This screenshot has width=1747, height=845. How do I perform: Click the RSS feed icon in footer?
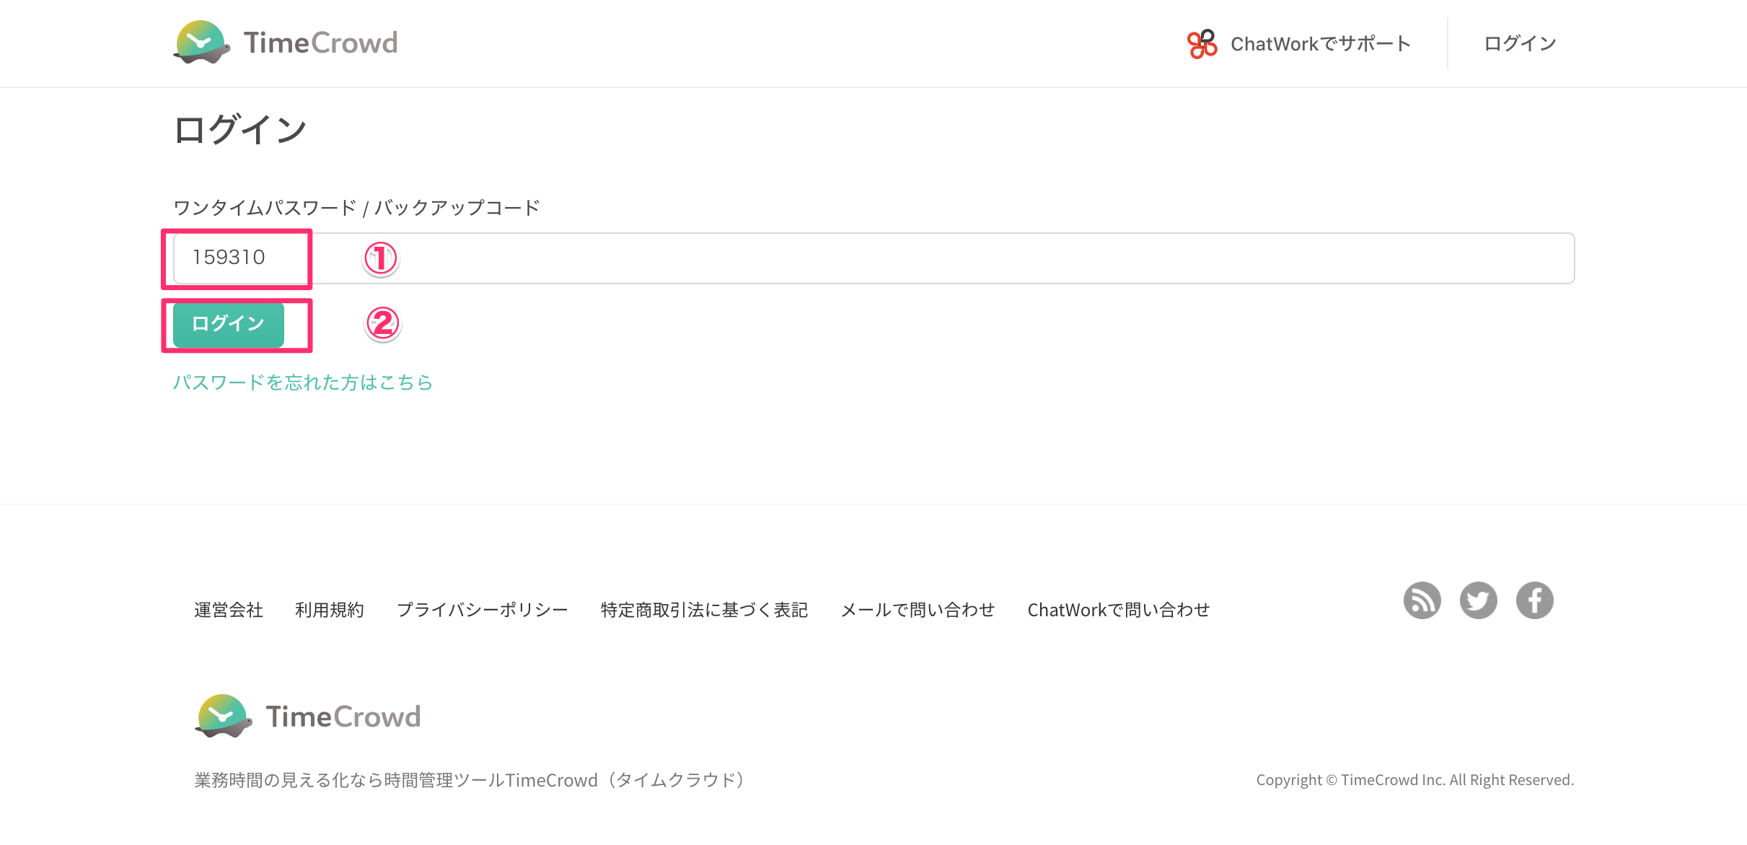1422,600
